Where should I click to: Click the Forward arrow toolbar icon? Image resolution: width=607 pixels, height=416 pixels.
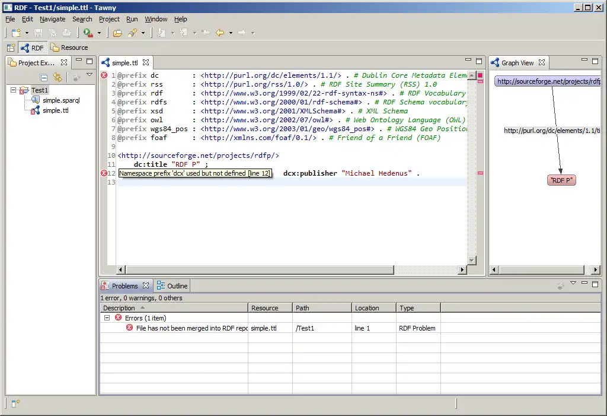(x=242, y=33)
